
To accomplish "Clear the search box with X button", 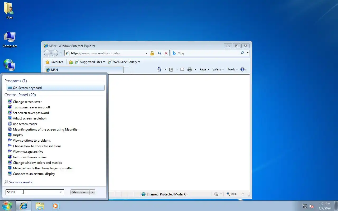I will pyautogui.click(x=61, y=192).
